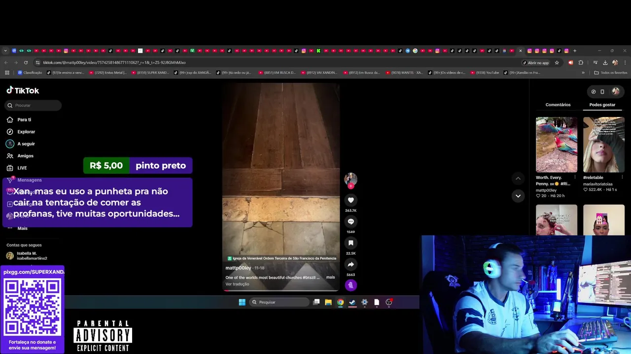The height and width of the screenshot is (354, 631).
Task: Open the #reletable video thumbnail
Action: coord(604,145)
